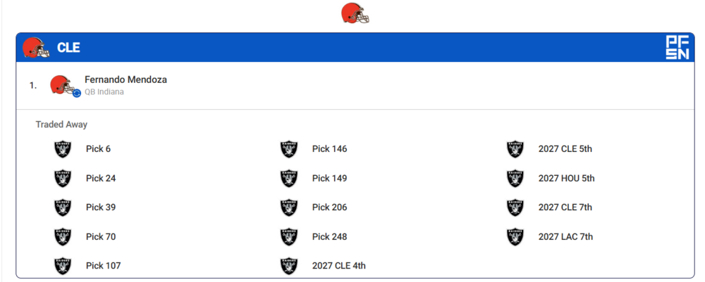705x282 pixels.
Task: Select the Pick 39 traded pick
Action: point(101,207)
